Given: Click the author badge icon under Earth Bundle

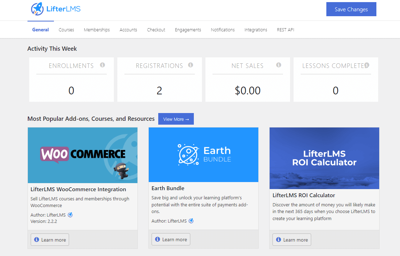Looking at the screenshot, I should pyautogui.click(x=191, y=221).
